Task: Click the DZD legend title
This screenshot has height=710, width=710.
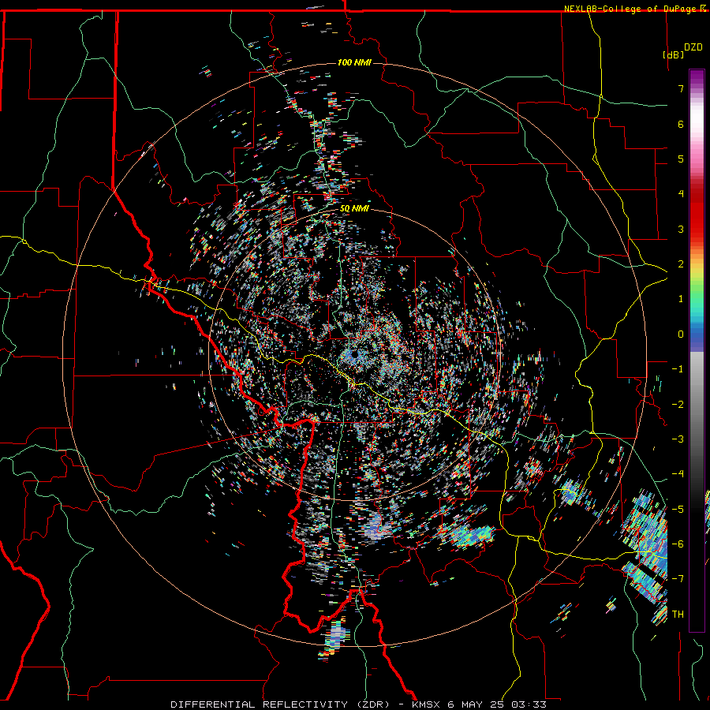Action: [693, 47]
